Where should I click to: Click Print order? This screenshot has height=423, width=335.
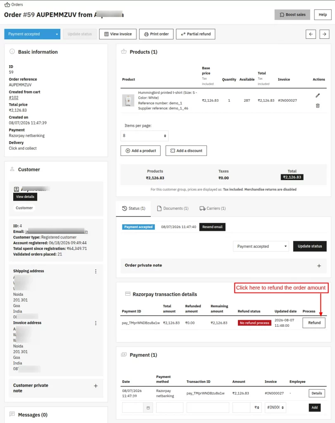point(156,34)
